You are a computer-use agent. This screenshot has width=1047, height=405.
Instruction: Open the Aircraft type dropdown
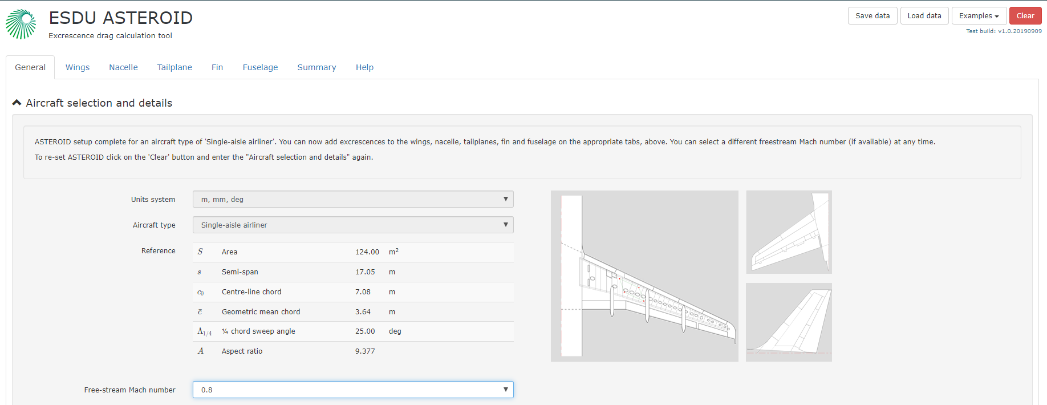click(x=353, y=225)
